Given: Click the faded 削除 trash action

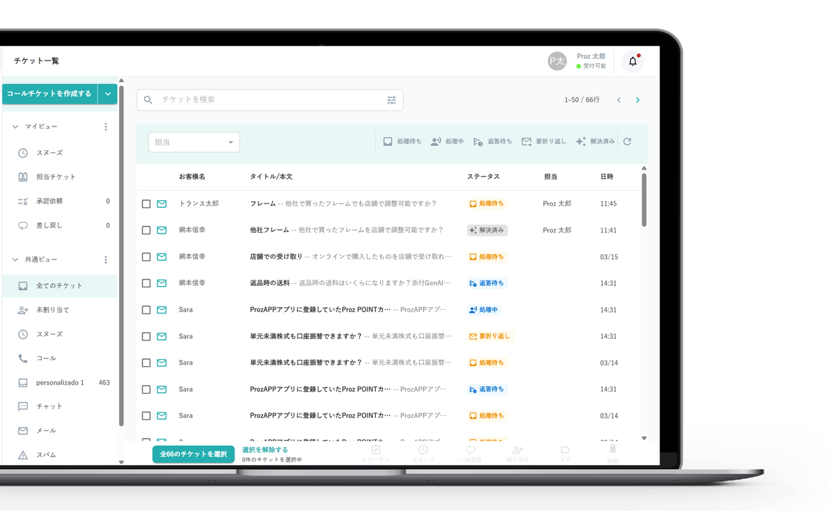Looking at the screenshot, I should [x=613, y=454].
